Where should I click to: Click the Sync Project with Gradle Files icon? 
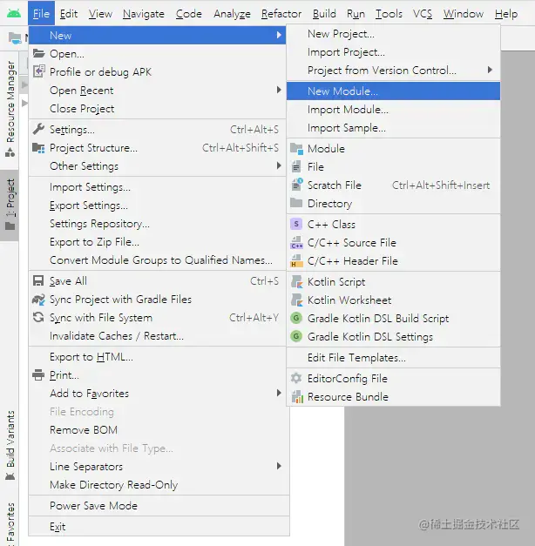(x=38, y=299)
